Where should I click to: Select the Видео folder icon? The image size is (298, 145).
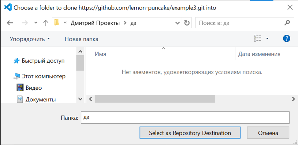[20, 88]
